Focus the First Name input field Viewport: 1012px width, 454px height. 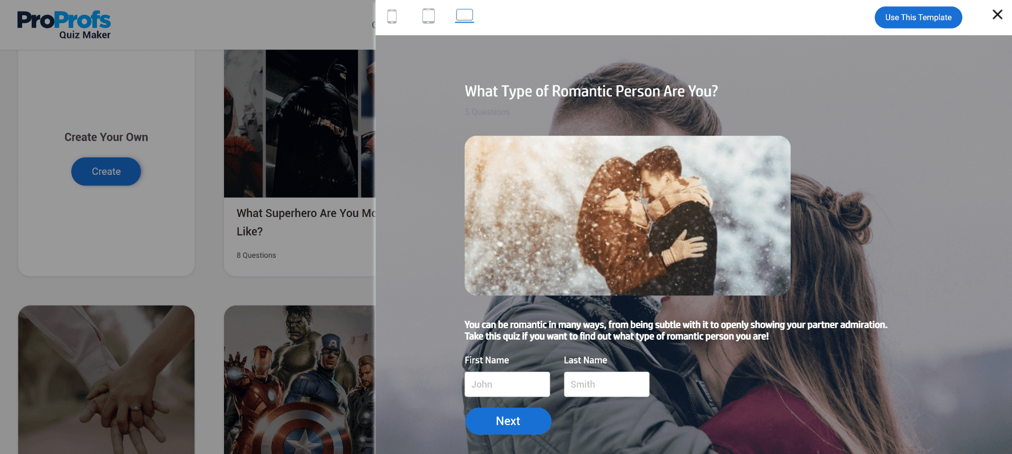[x=507, y=384]
